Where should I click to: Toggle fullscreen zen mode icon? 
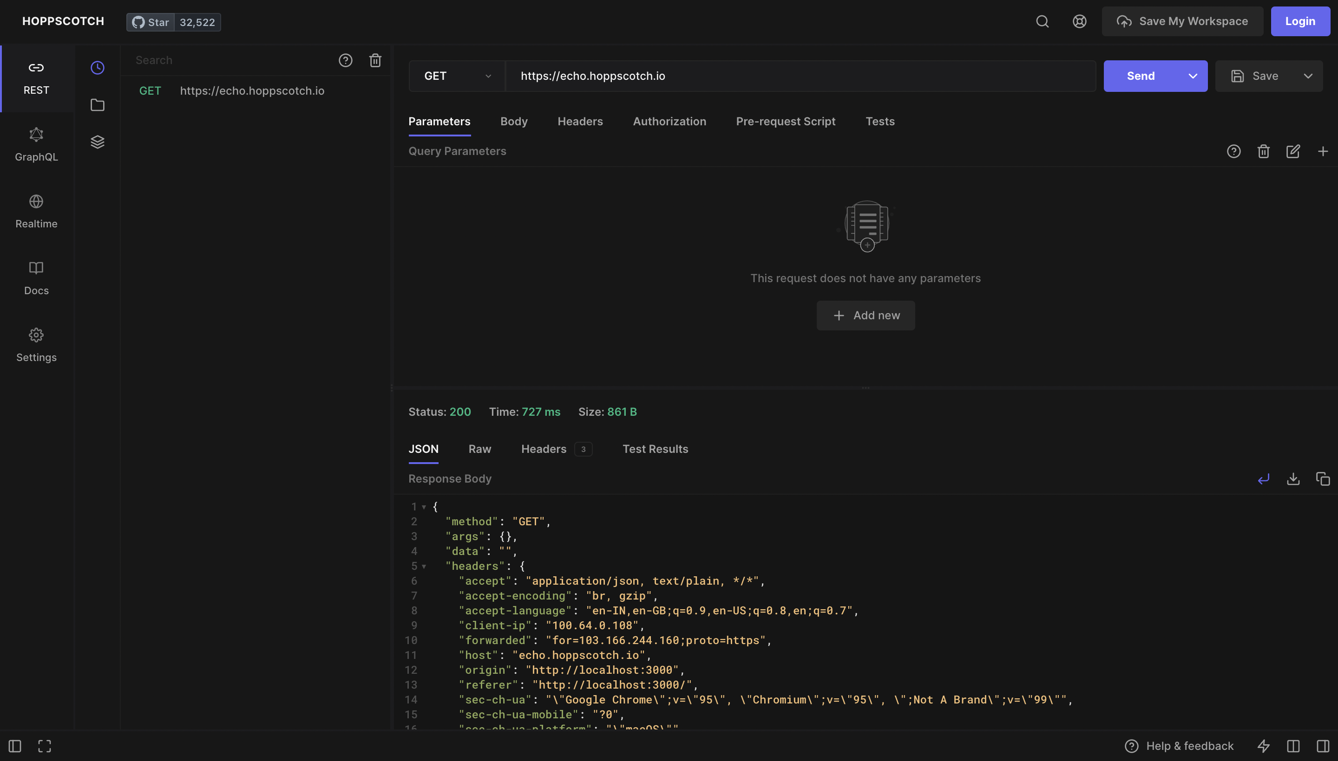(x=45, y=746)
